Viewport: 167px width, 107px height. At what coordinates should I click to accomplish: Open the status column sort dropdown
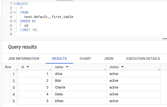click(x=122, y=67)
